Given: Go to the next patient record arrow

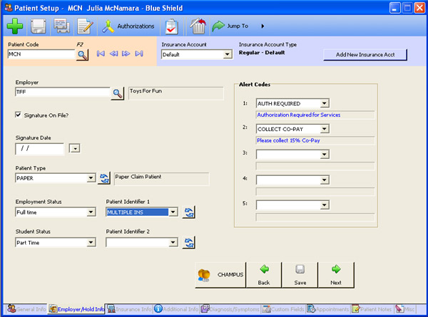Looking at the screenshot, I should click(x=126, y=53).
